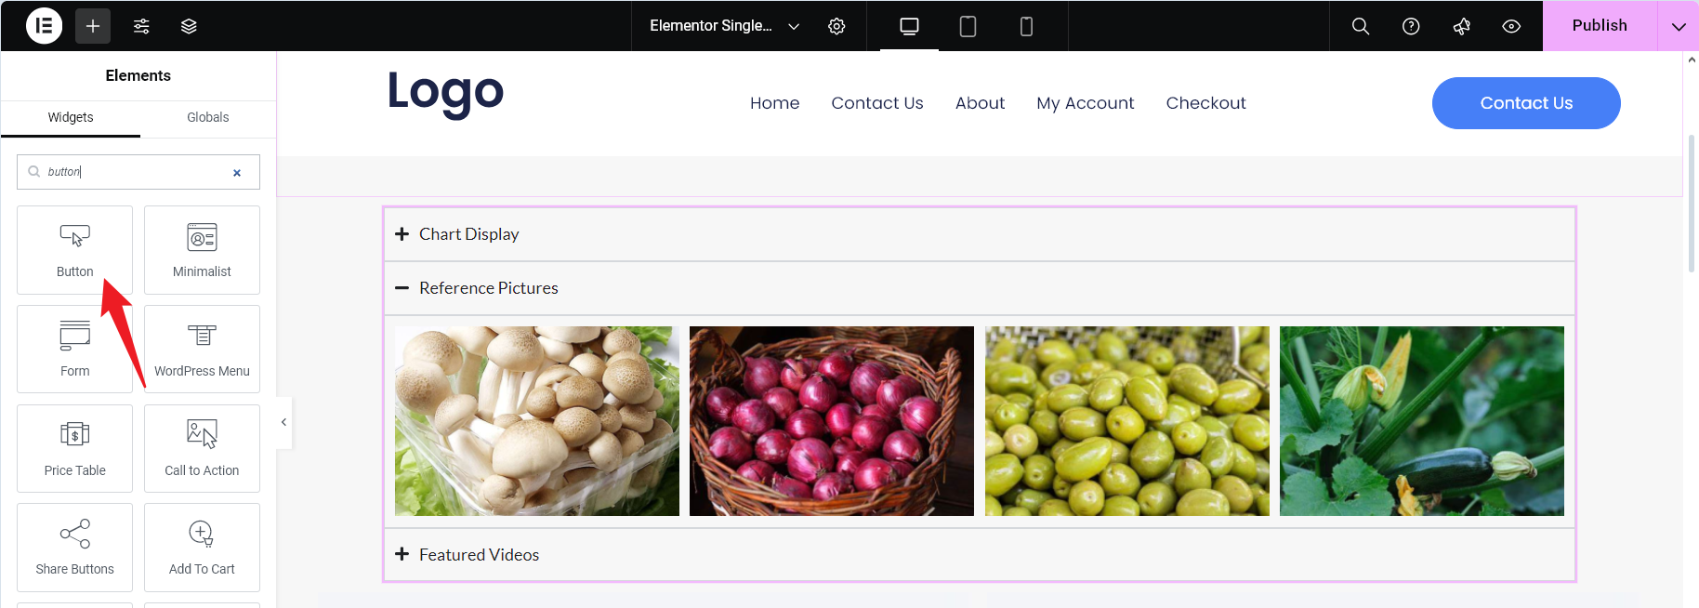Open Elementor Single document dropdown
Viewport: 1699px width, 608px height.
(724, 26)
